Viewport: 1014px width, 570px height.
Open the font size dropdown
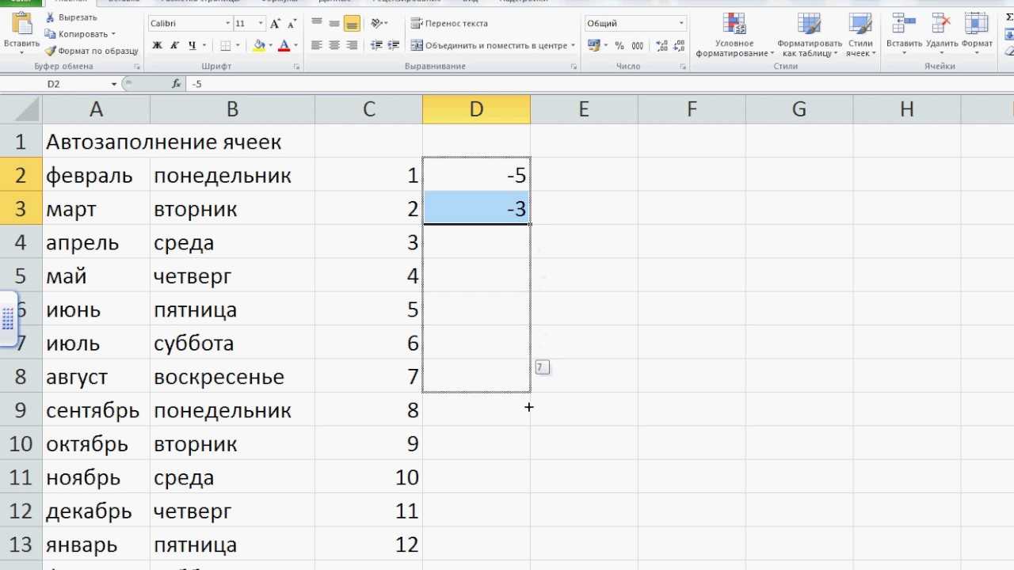tap(260, 22)
